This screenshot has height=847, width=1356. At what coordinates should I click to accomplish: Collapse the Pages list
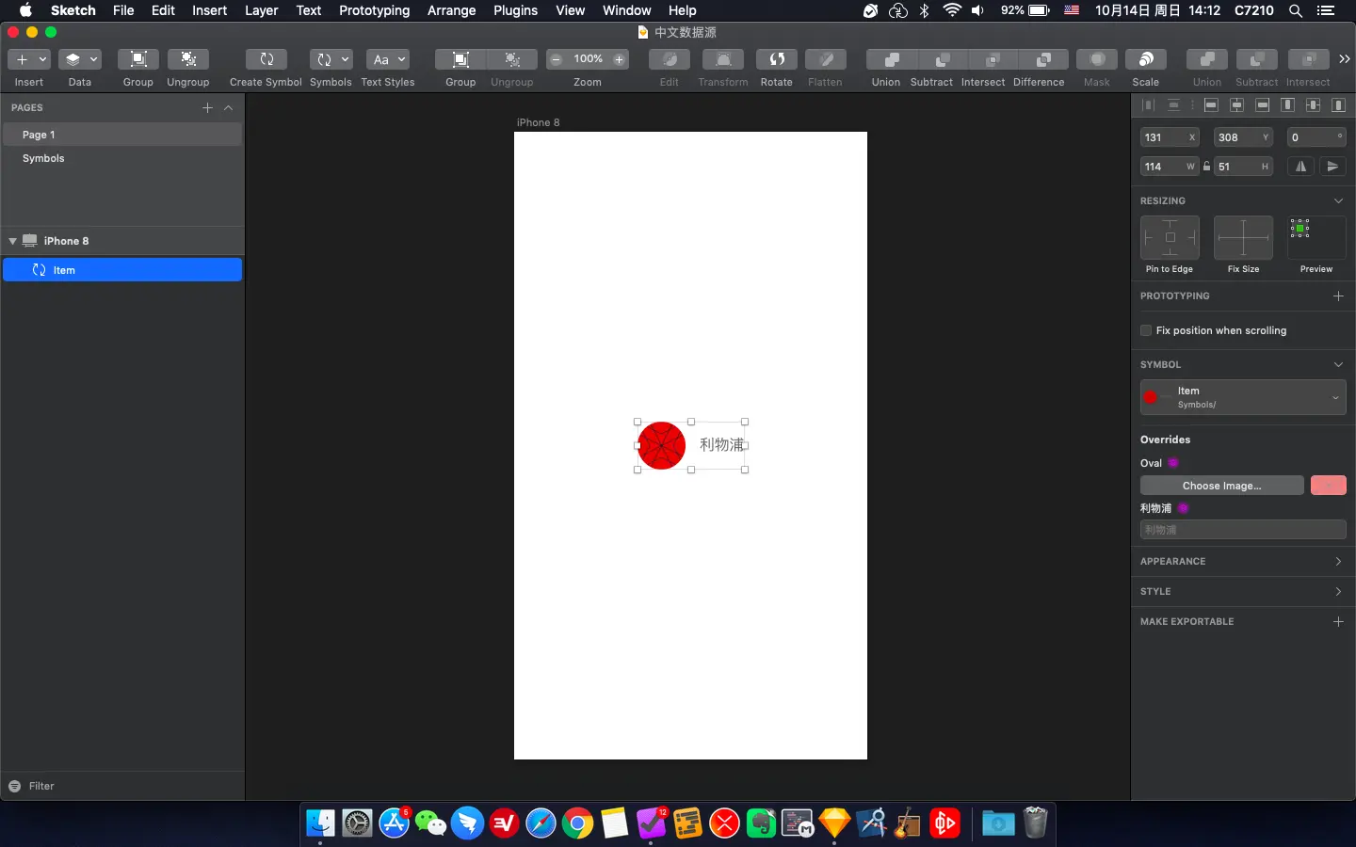point(229,107)
